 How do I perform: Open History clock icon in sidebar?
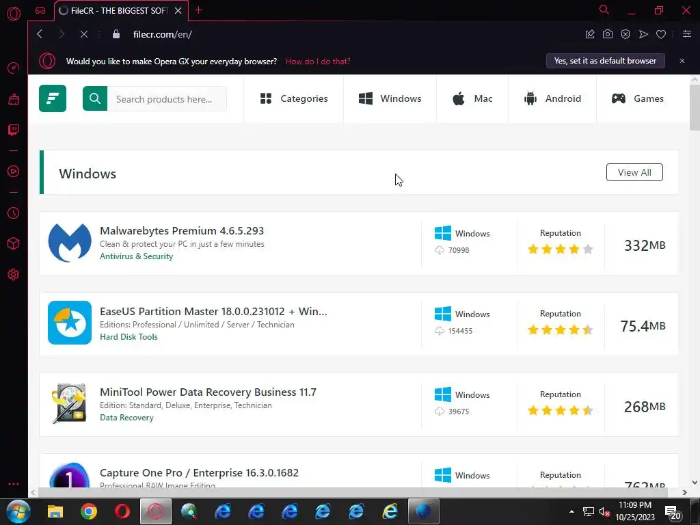[14, 213]
